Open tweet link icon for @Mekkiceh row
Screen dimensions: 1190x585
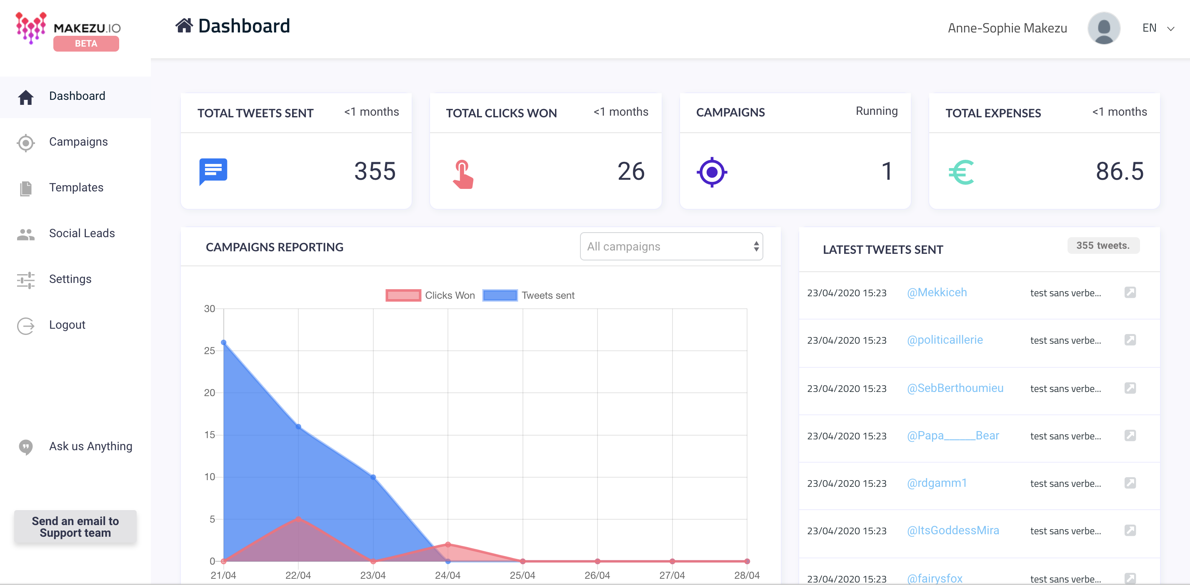pyautogui.click(x=1130, y=292)
